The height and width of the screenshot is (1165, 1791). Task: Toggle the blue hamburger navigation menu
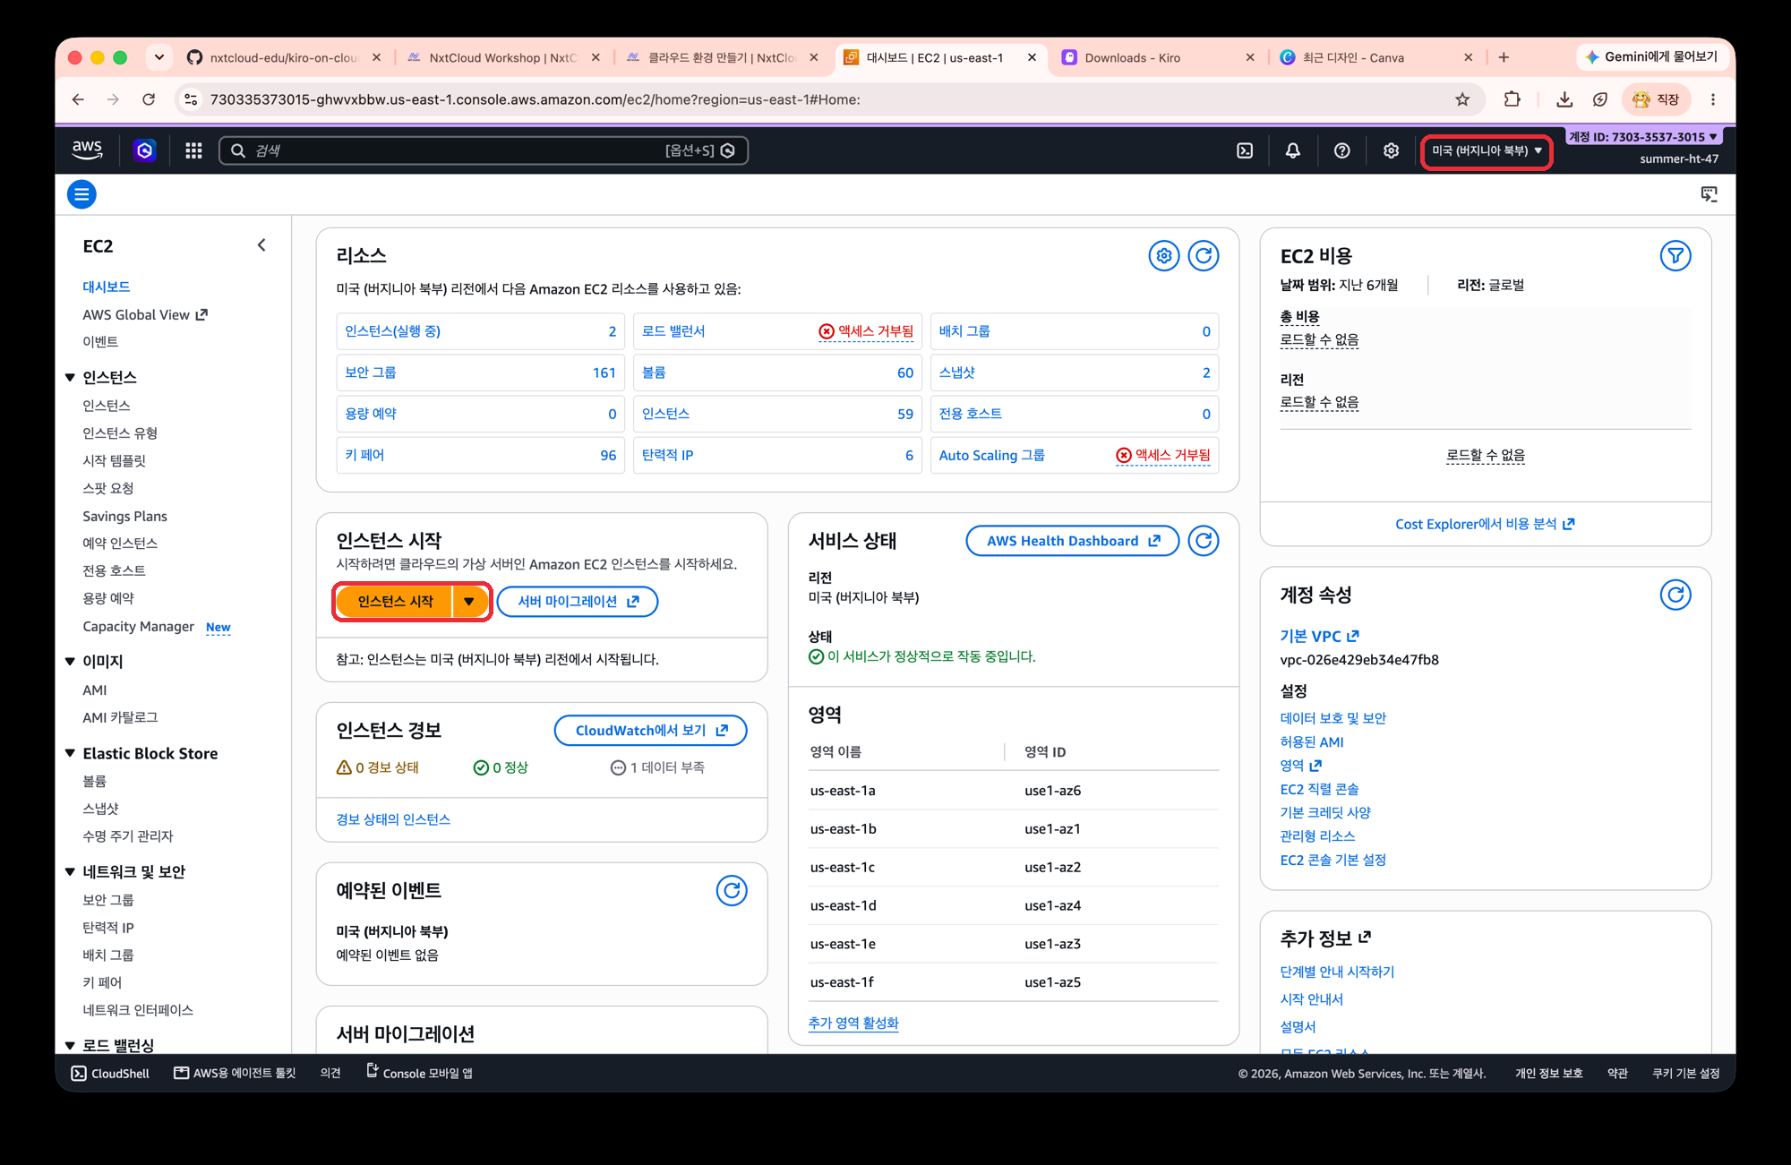pyautogui.click(x=81, y=194)
